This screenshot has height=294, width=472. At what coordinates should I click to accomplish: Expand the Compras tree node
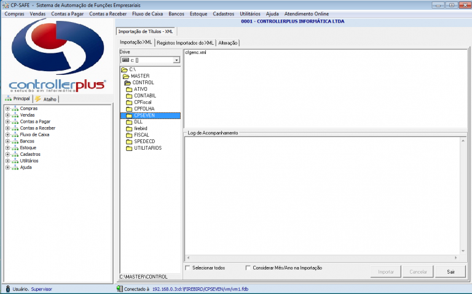click(x=7, y=109)
